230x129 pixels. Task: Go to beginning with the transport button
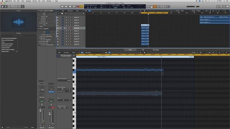click(70, 6)
